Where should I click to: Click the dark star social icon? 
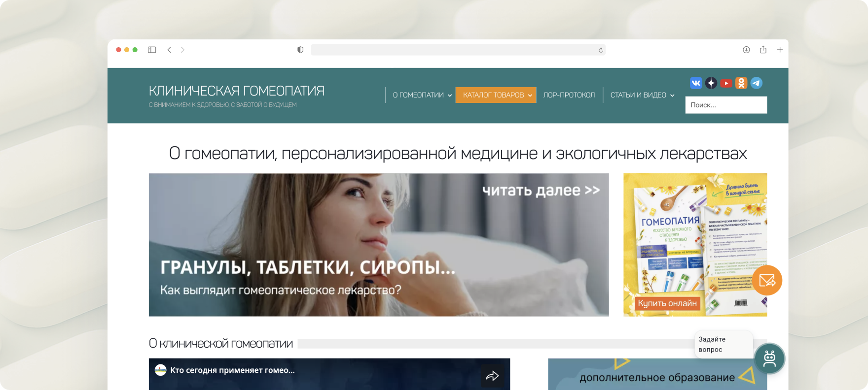click(x=711, y=83)
